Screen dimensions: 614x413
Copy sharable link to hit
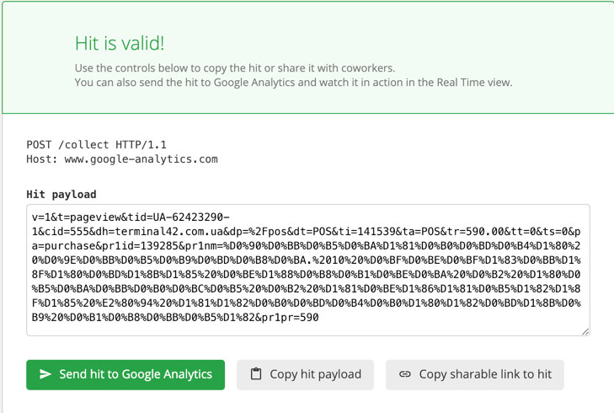[x=474, y=374]
